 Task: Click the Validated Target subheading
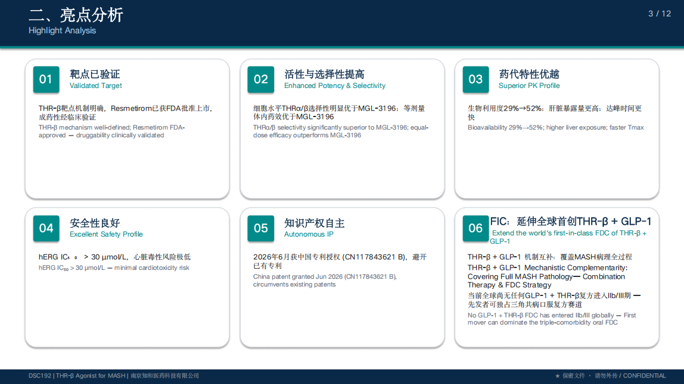(x=95, y=86)
